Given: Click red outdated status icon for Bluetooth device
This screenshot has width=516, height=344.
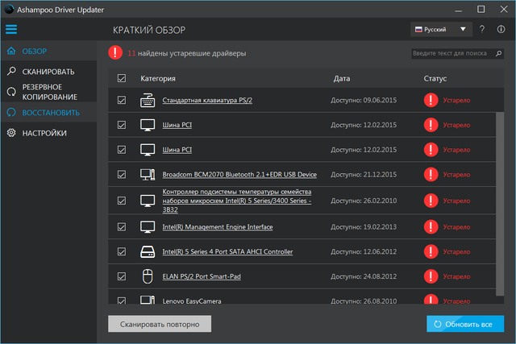Looking at the screenshot, I should [431, 175].
